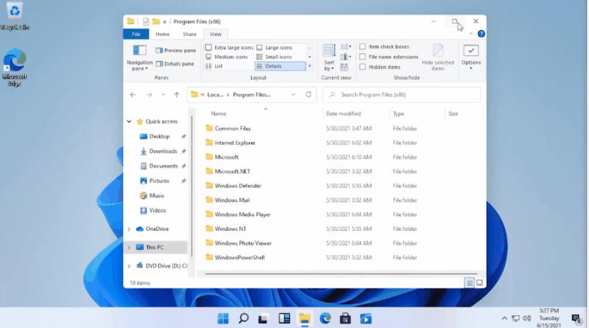Click Hide selected items icon
589x328 pixels.
tap(438, 51)
